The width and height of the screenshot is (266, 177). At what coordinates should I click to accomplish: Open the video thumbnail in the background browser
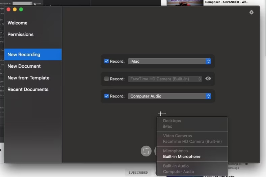(x=185, y=3)
